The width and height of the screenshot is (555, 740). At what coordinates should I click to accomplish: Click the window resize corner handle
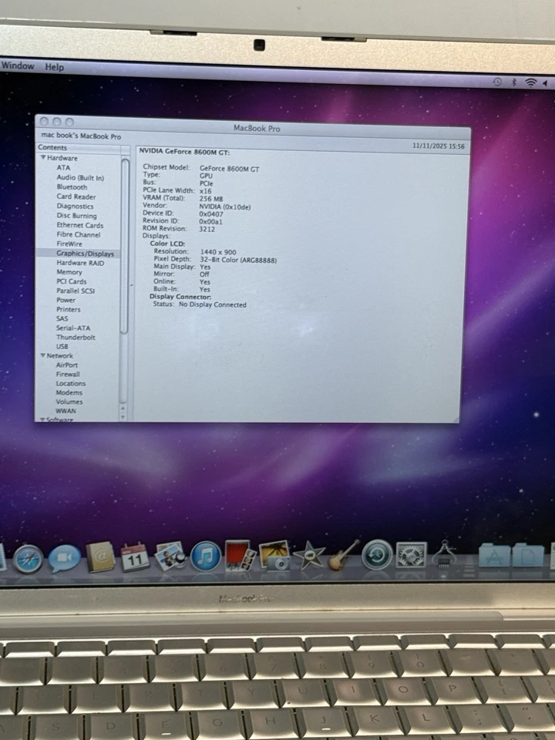(455, 419)
